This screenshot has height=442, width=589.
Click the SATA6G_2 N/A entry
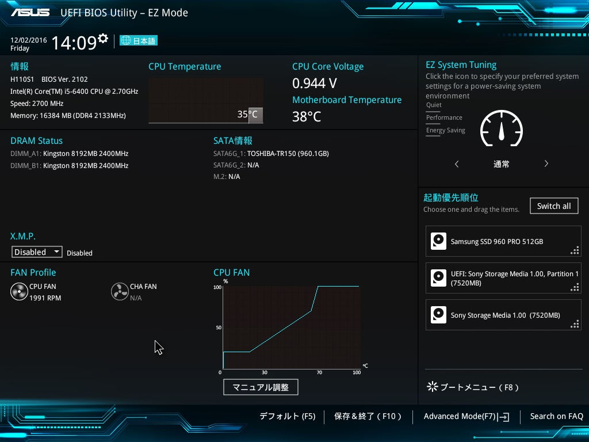click(236, 165)
